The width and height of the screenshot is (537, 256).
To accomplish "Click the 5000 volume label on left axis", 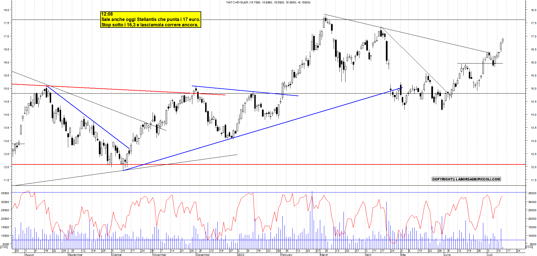I will coord(5,244).
